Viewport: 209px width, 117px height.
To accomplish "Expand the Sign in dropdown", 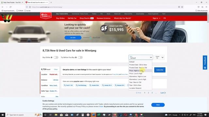I will 156,18.
